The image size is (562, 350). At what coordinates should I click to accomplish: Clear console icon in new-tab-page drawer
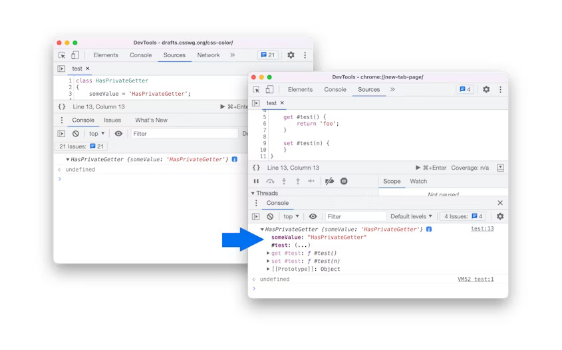[x=270, y=217]
